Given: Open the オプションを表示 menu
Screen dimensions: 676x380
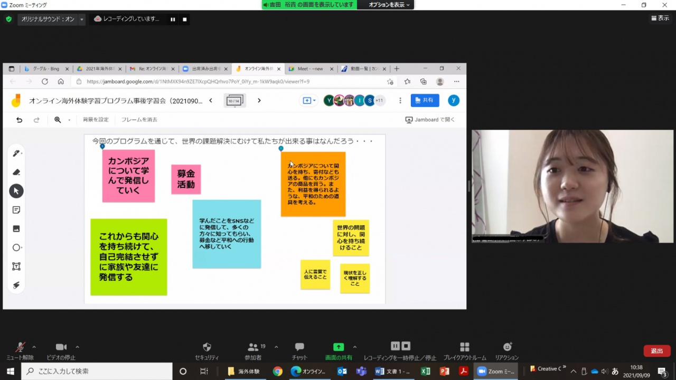Looking at the screenshot, I should tap(389, 5).
